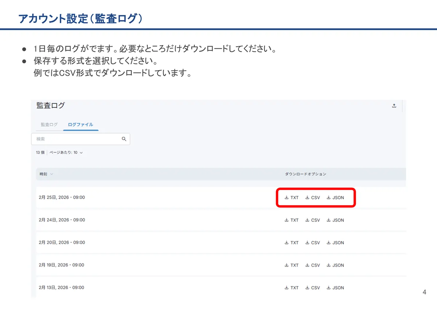Download TXT log for 2月 25日, 2026

click(x=291, y=198)
